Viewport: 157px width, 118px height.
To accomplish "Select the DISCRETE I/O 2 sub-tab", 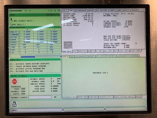I will click(106, 97).
